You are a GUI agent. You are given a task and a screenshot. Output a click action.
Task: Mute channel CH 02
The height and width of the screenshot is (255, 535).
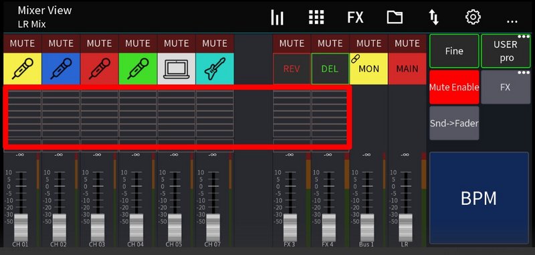(61, 44)
